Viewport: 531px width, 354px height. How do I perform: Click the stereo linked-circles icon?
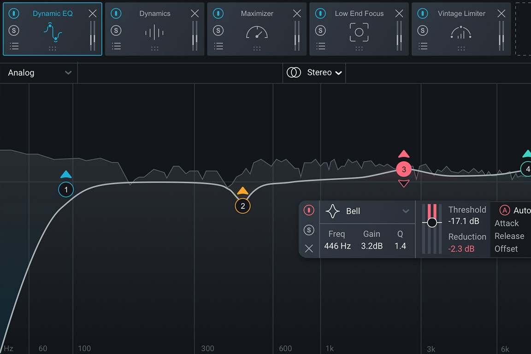[294, 72]
